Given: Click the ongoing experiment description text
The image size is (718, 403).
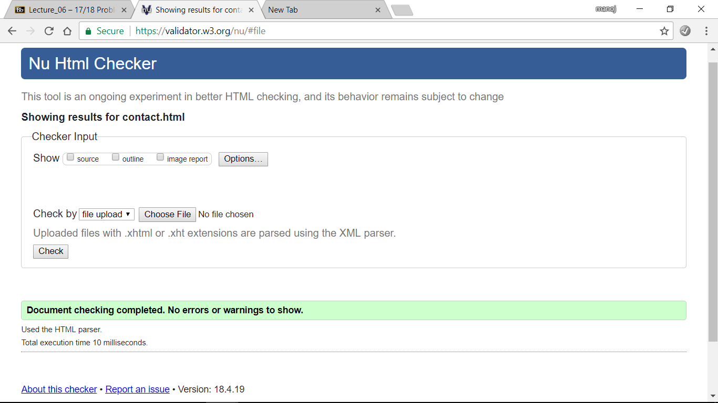Looking at the screenshot, I should pyautogui.click(x=263, y=97).
